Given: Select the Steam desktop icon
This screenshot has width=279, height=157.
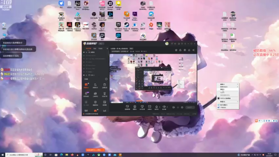Looking at the screenshot, I should pos(127,27).
